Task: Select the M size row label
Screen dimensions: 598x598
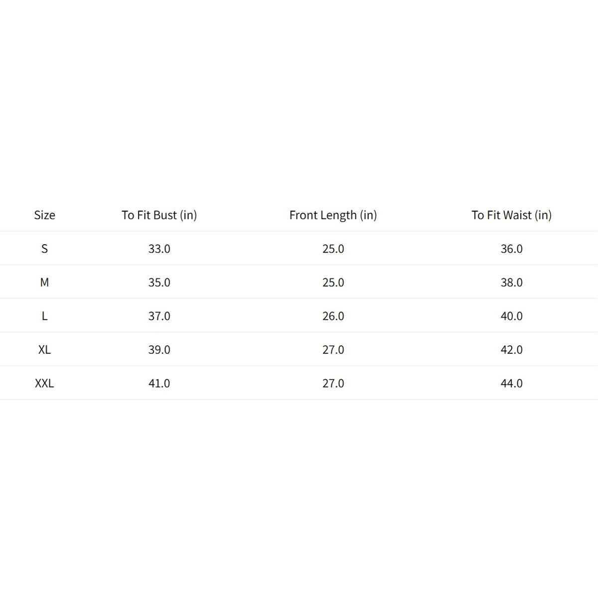Action: click(44, 283)
